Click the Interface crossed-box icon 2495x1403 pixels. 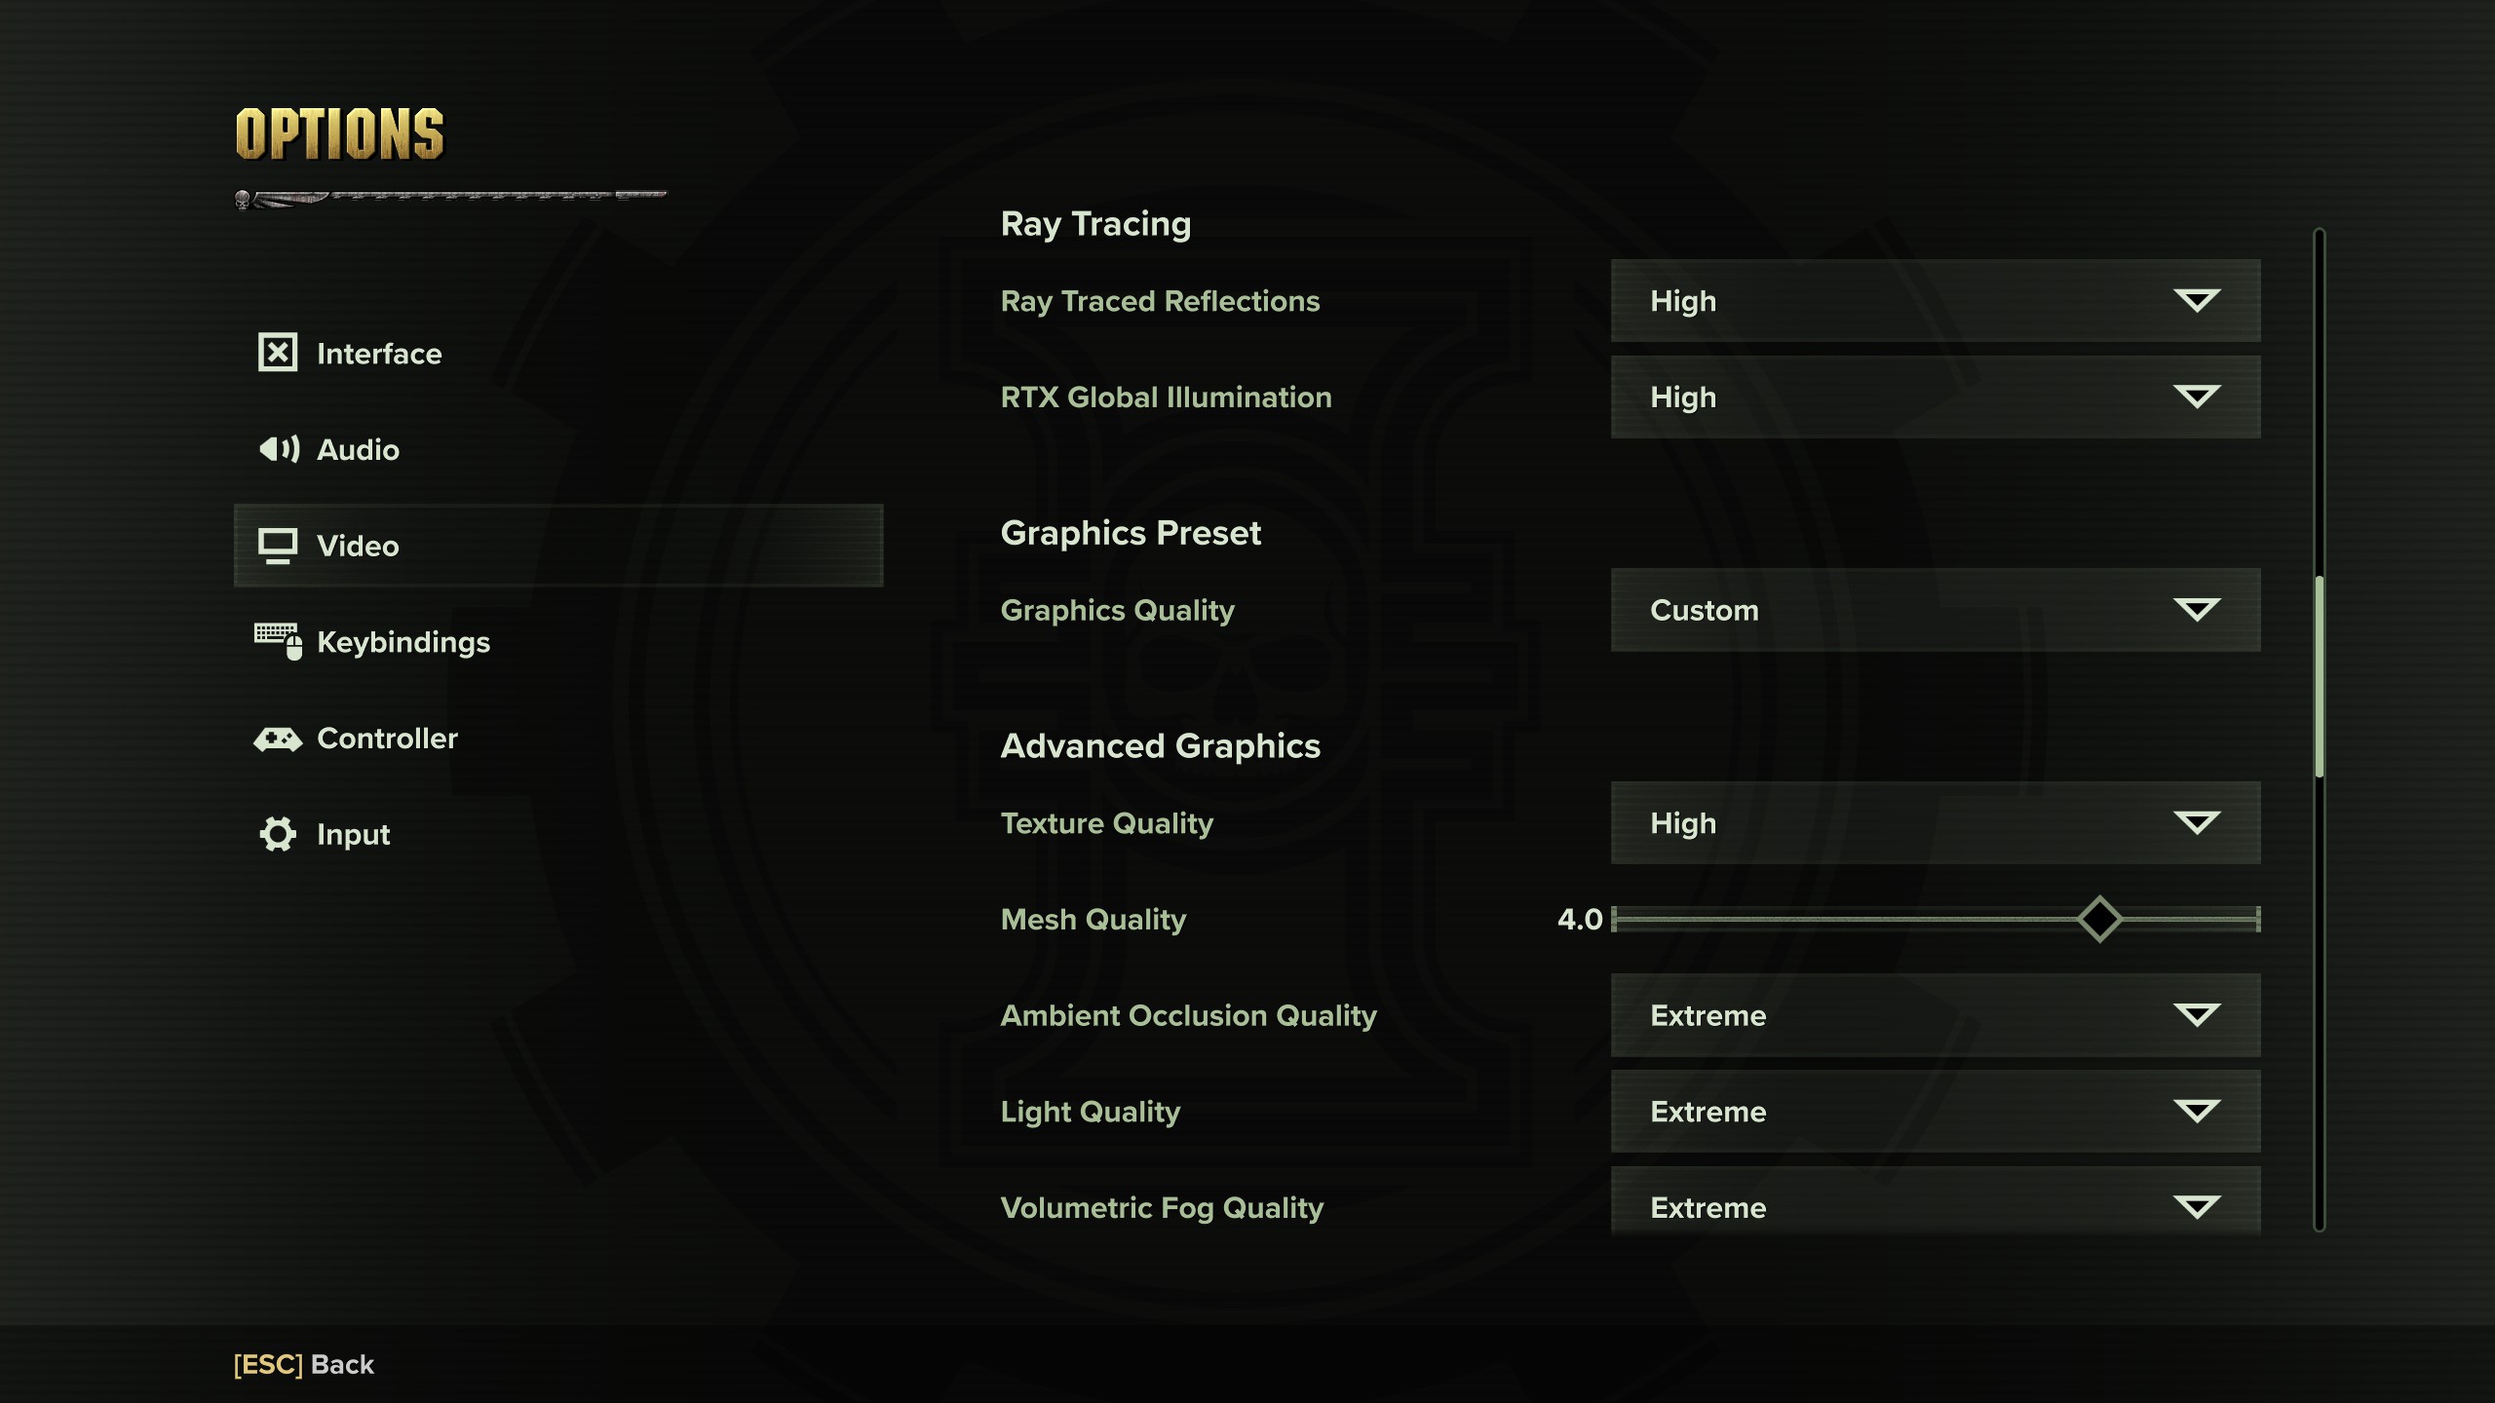[278, 353]
